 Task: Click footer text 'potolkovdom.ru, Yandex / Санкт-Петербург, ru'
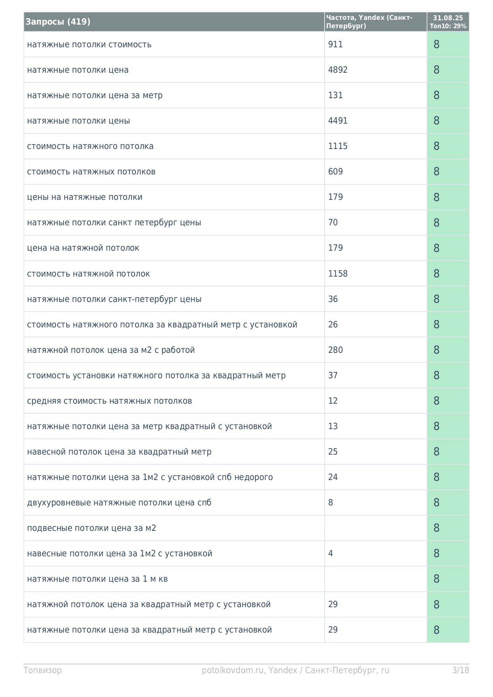pyautogui.click(x=296, y=670)
